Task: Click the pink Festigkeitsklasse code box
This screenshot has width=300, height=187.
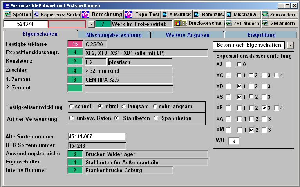Action: click(75, 44)
